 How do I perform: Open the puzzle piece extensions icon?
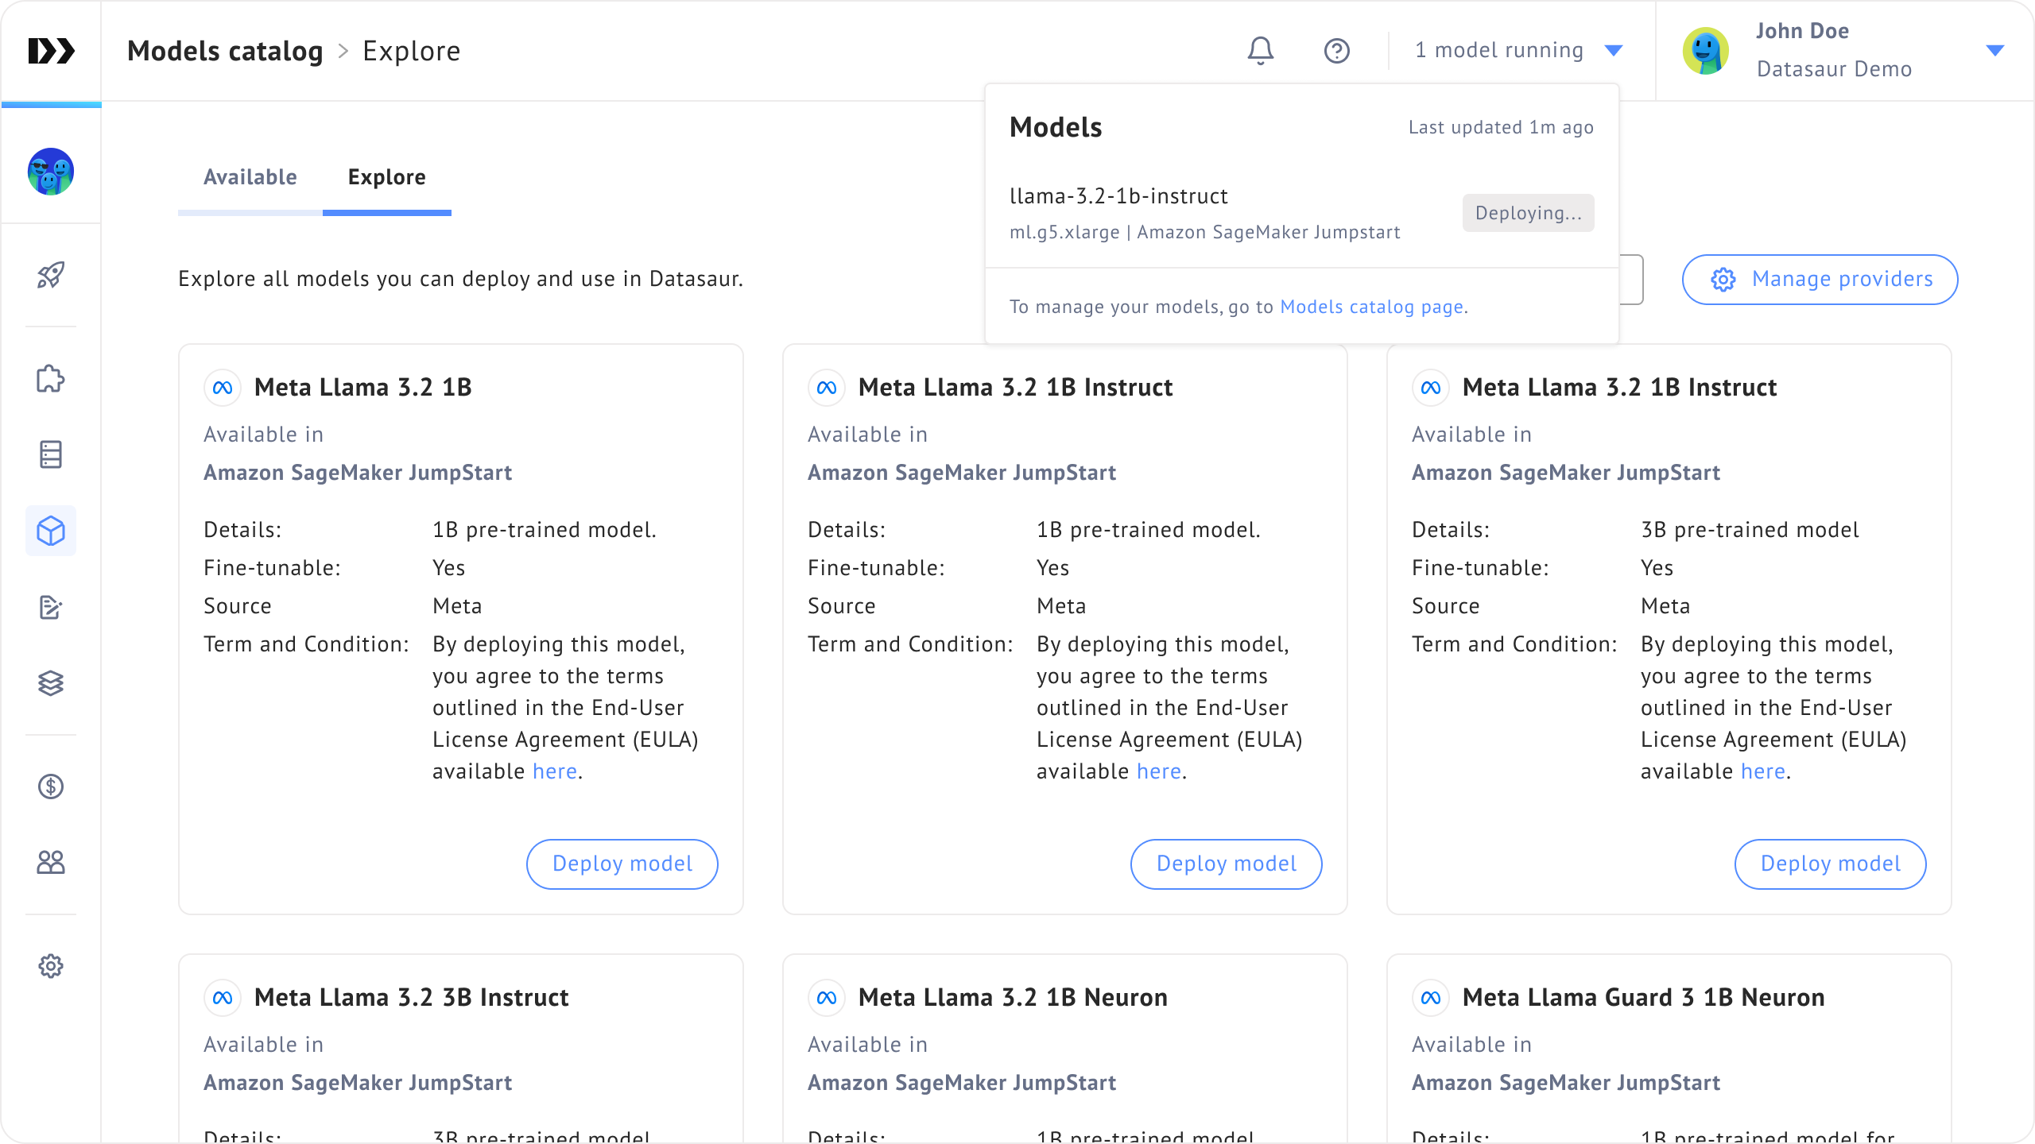point(51,379)
